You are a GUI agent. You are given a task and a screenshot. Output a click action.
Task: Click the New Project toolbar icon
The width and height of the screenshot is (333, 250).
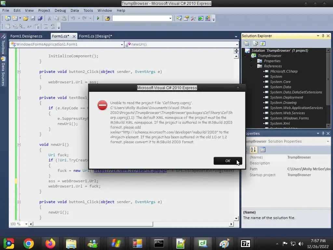point(8,18)
